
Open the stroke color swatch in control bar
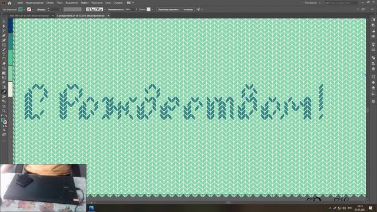pyautogui.click(x=29, y=9)
